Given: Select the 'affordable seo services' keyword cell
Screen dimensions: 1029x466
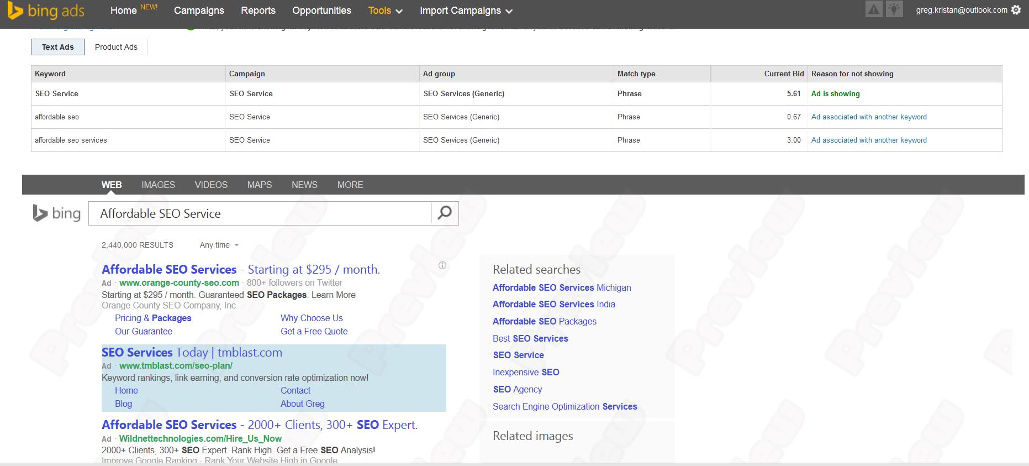Looking at the screenshot, I should [128, 140].
